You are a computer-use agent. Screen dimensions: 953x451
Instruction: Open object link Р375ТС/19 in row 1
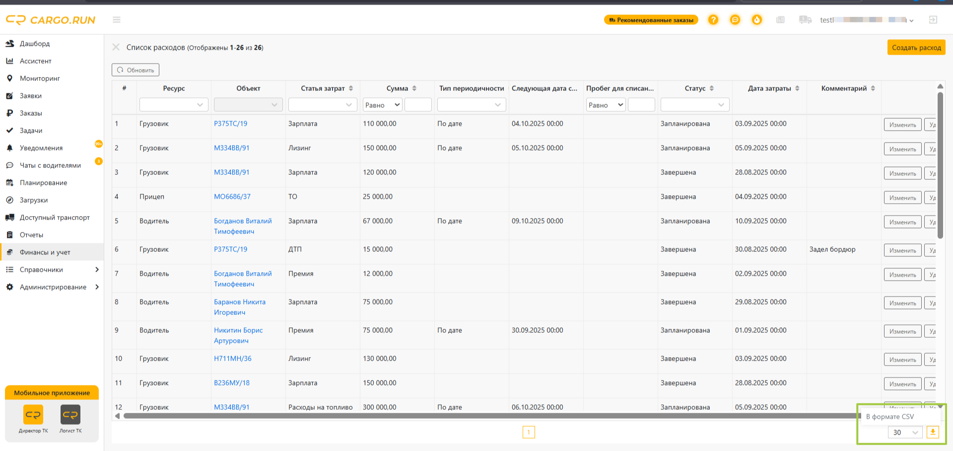(x=230, y=124)
